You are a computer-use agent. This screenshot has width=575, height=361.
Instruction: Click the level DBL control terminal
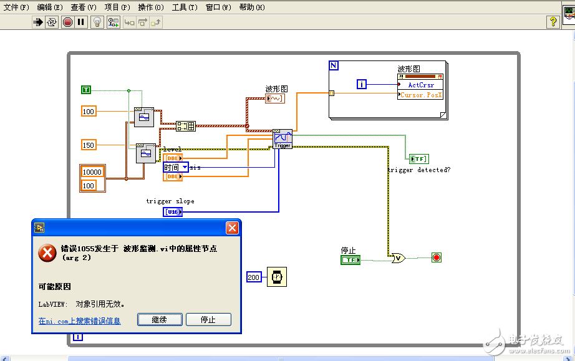coord(173,158)
